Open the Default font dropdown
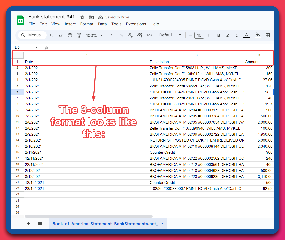The image size is (285, 240). click(x=170, y=35)
